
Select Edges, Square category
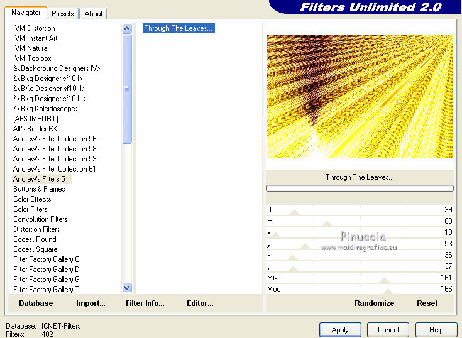[x=35, y=249]
